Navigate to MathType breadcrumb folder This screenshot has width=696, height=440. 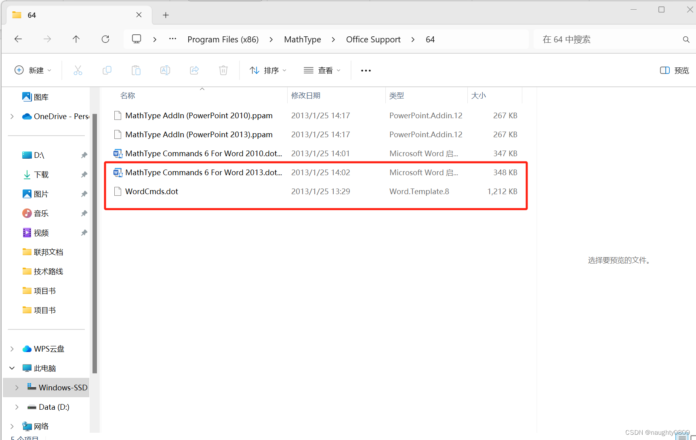303,40
